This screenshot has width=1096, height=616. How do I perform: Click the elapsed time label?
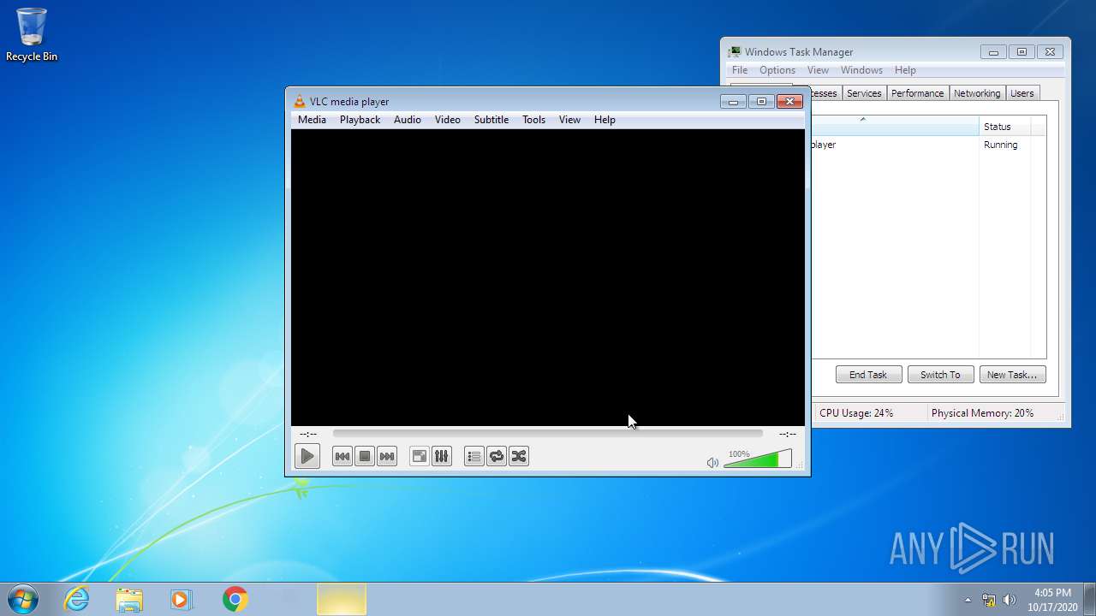tap(308, 434)
